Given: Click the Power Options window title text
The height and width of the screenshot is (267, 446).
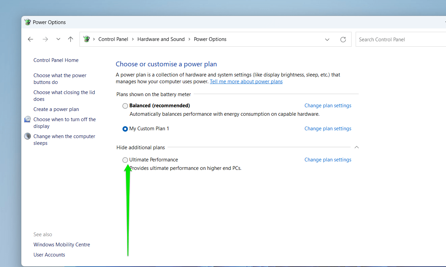Looking at the screenshot, I should coord(49,22).
